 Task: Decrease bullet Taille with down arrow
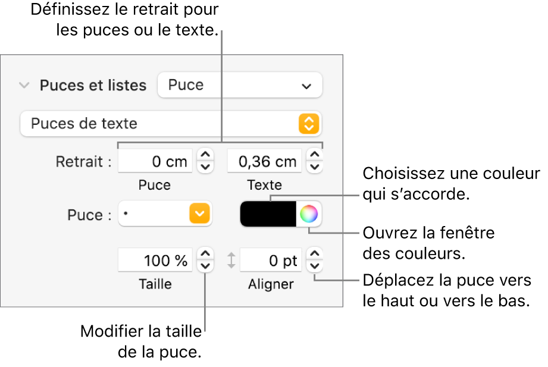[205, 266]
